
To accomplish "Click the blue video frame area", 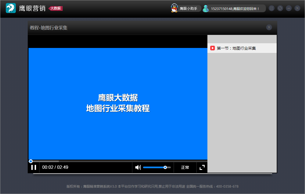I will (118, 104).
